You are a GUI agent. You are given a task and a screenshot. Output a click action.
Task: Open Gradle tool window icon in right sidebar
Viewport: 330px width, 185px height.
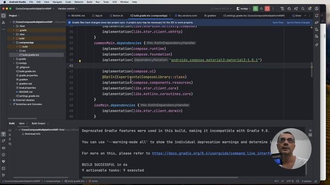[x=317, y=23]
